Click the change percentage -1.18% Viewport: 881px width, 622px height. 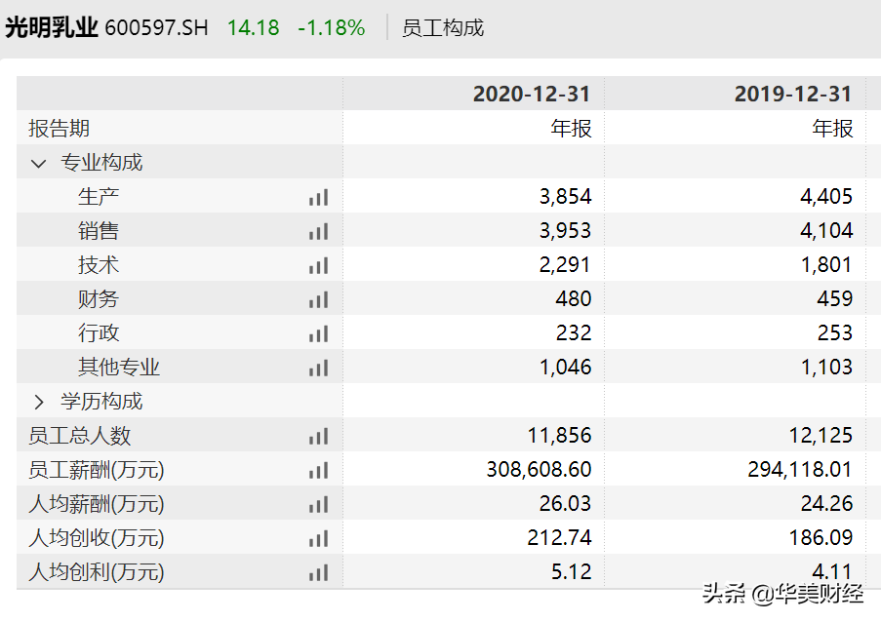pos(332,28)
